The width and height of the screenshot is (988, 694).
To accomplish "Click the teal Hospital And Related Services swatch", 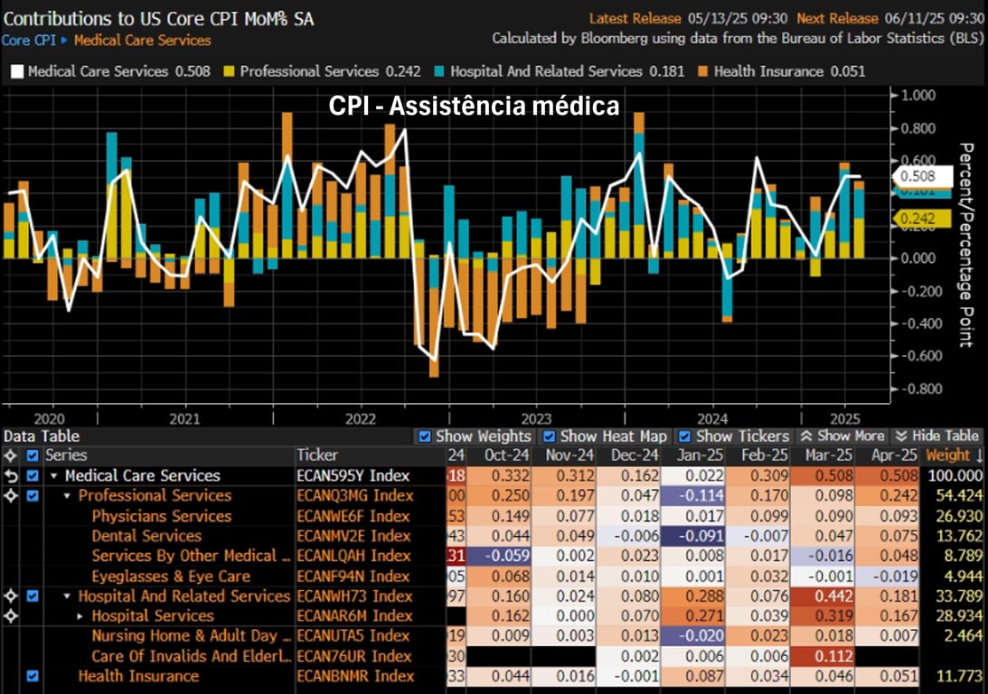I will (439, 71).
